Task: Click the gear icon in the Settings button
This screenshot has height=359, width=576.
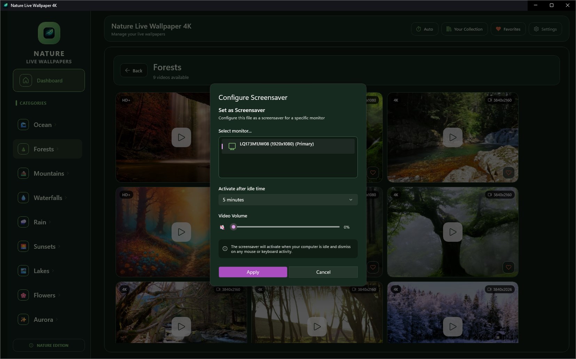Action: tap(536, 29)
